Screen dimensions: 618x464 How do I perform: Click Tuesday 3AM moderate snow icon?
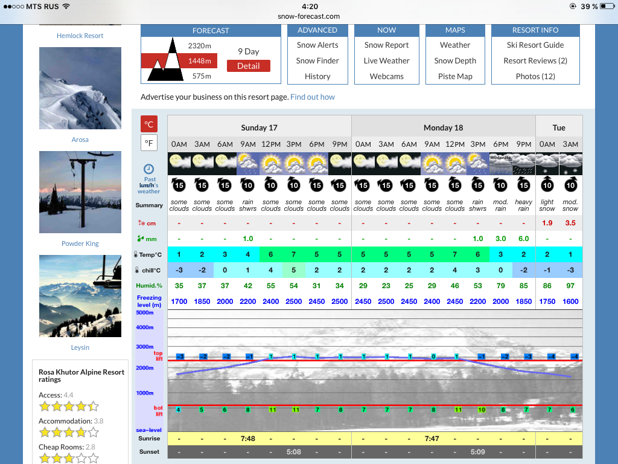point(570,164)
